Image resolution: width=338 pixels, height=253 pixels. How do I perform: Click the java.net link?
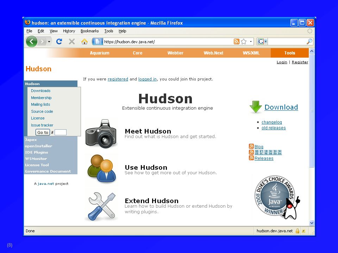[x=46, y=184]
